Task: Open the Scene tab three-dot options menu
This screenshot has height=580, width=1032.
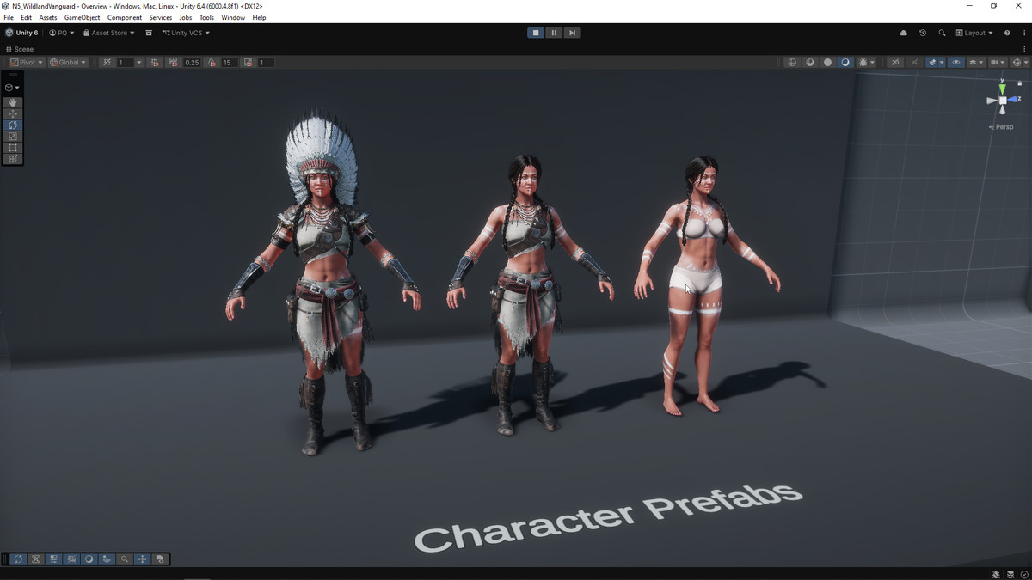Action: (1024, 49)
